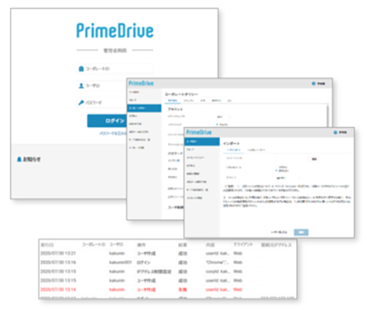
Task: Select the log row dated 2020/07/30 13:21
Action: click(x=167, y=253)
